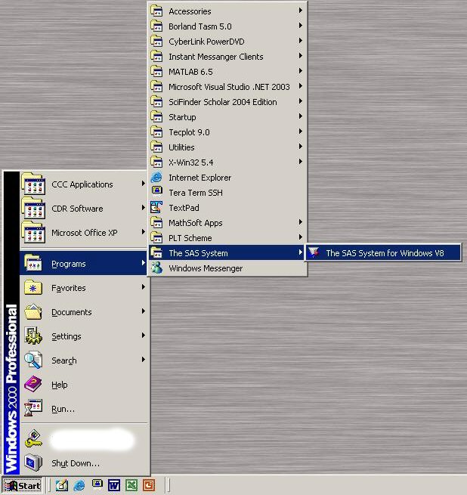
Task: Choose Run... from the Start menu
Action: [83, 409]
